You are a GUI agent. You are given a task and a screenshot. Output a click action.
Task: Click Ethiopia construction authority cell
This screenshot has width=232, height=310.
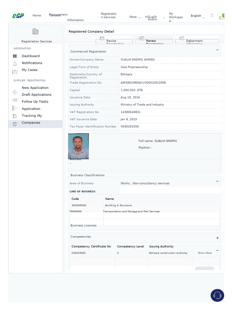point(168,253)
